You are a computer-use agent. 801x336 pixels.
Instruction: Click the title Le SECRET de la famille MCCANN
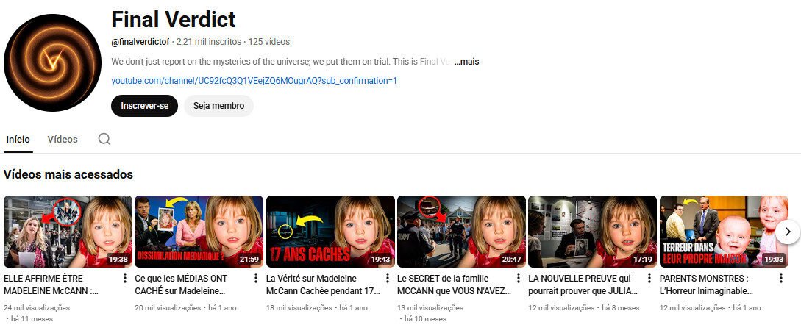click(x=452, y=285)
